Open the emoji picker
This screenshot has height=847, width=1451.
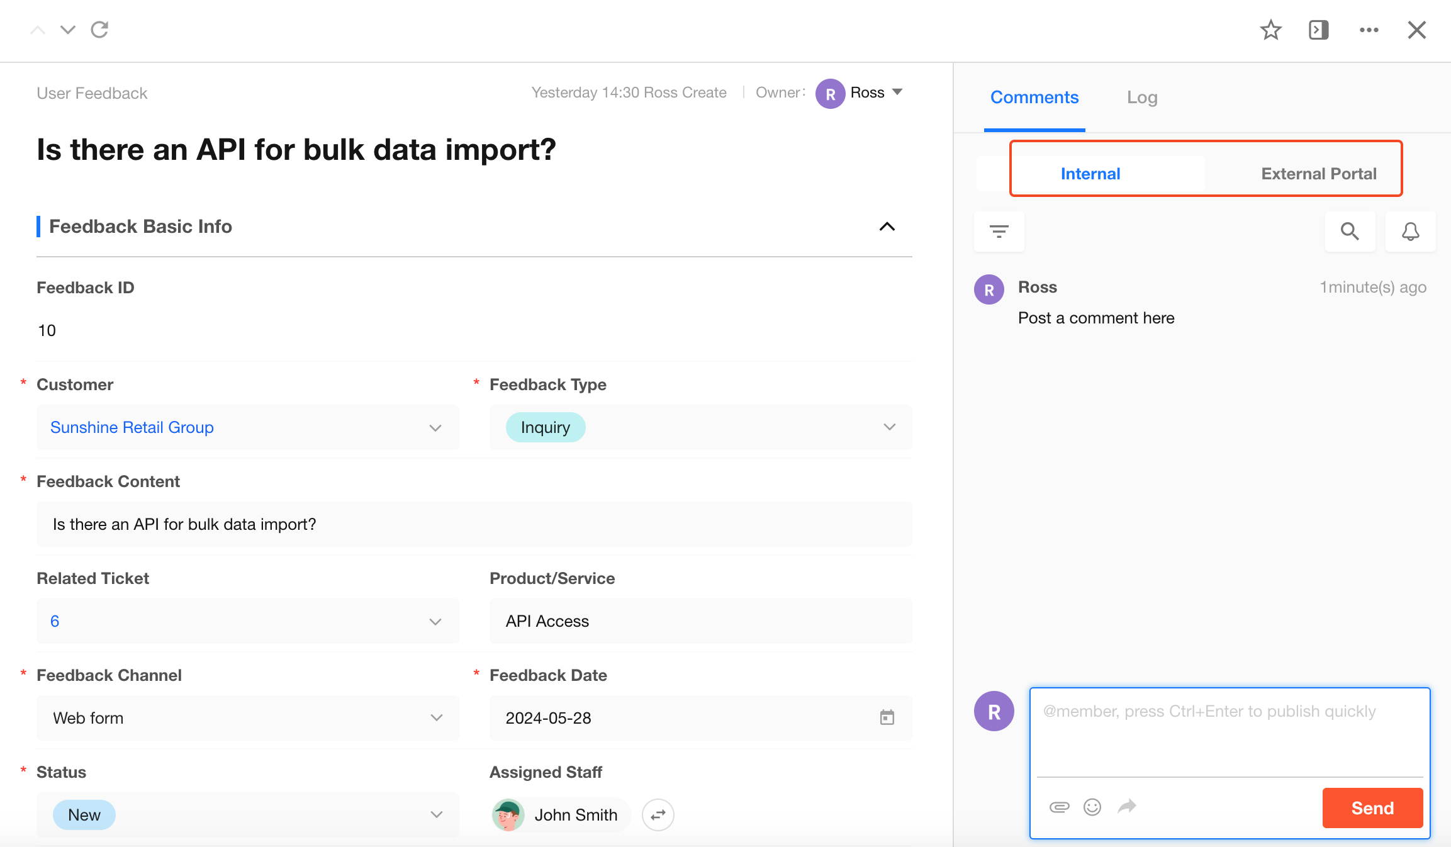coord(1092,807)
